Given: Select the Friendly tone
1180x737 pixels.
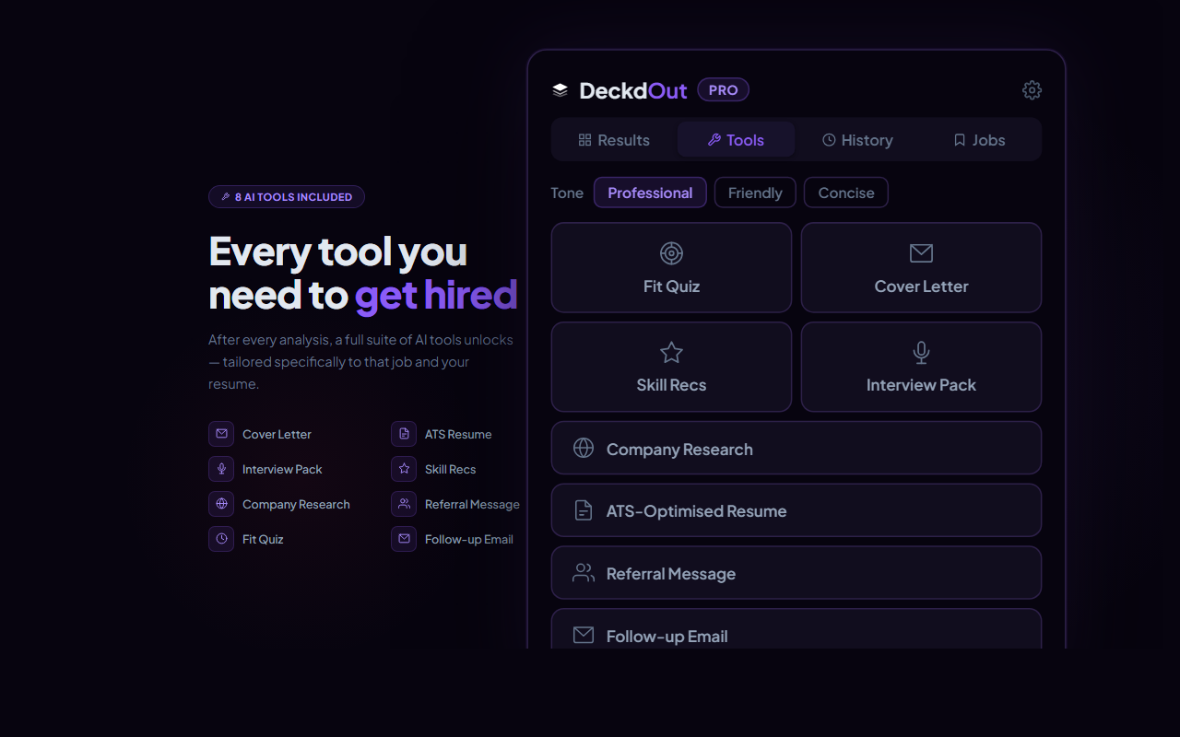Looking at the screenshot, I should tap(755, 193).
